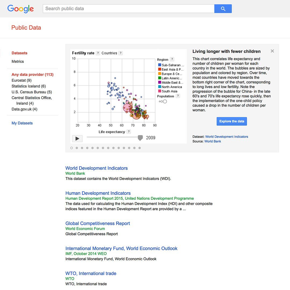Toggle Sub-Saharan region blue legend swatch
290x290 pixels.
click(x=160, y=65)
